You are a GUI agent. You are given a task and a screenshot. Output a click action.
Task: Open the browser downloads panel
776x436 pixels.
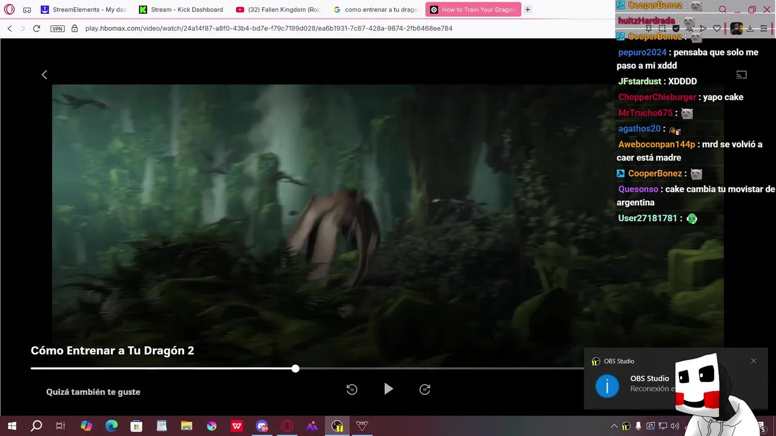coord(750,28)
